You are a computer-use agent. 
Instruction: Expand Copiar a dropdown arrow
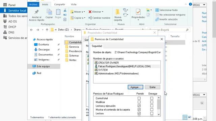85,18
